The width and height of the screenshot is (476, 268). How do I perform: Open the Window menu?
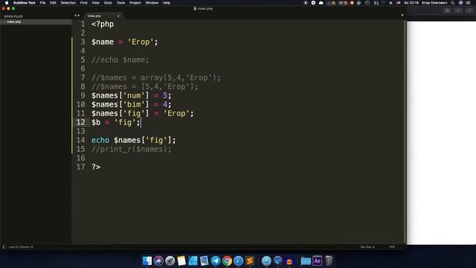[x=152, y=3]
